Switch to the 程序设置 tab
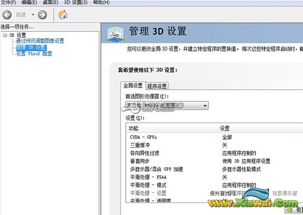The image size is (303, 215). pos(157,86)
